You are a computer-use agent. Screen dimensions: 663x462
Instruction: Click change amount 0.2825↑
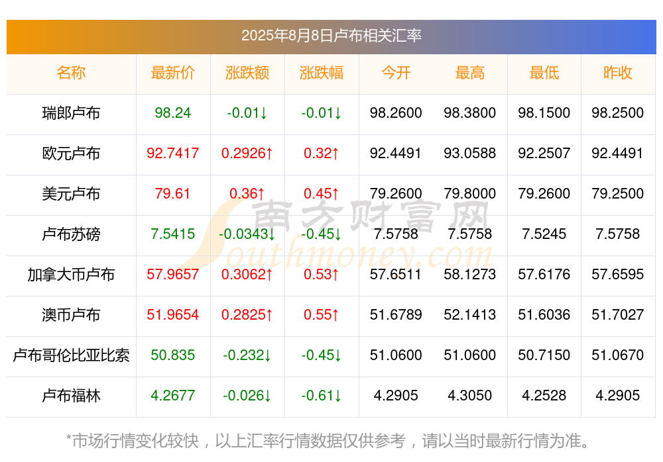pyautogui.click(x=247, y=314)
